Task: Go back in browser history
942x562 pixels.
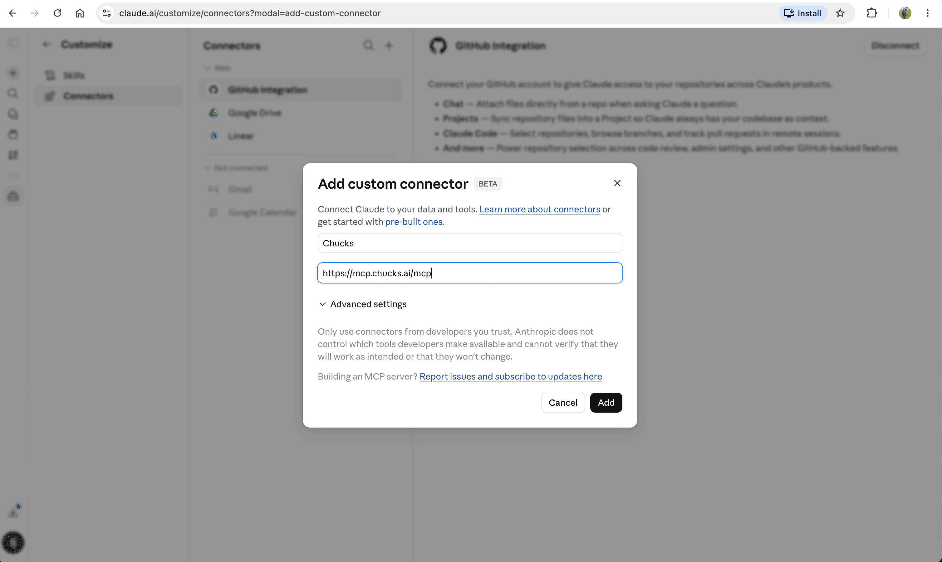Action: (x=12, y=13)
